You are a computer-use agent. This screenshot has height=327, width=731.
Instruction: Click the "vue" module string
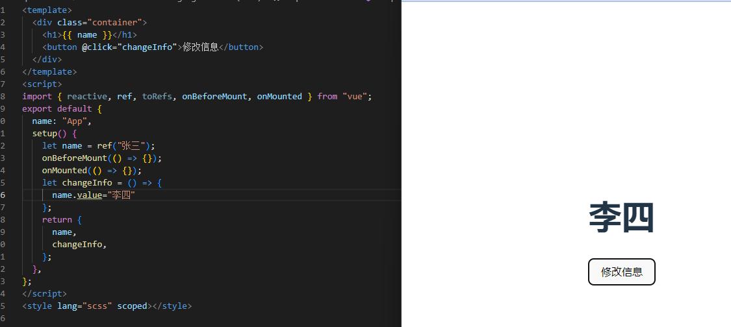click(x=355, y=97)
